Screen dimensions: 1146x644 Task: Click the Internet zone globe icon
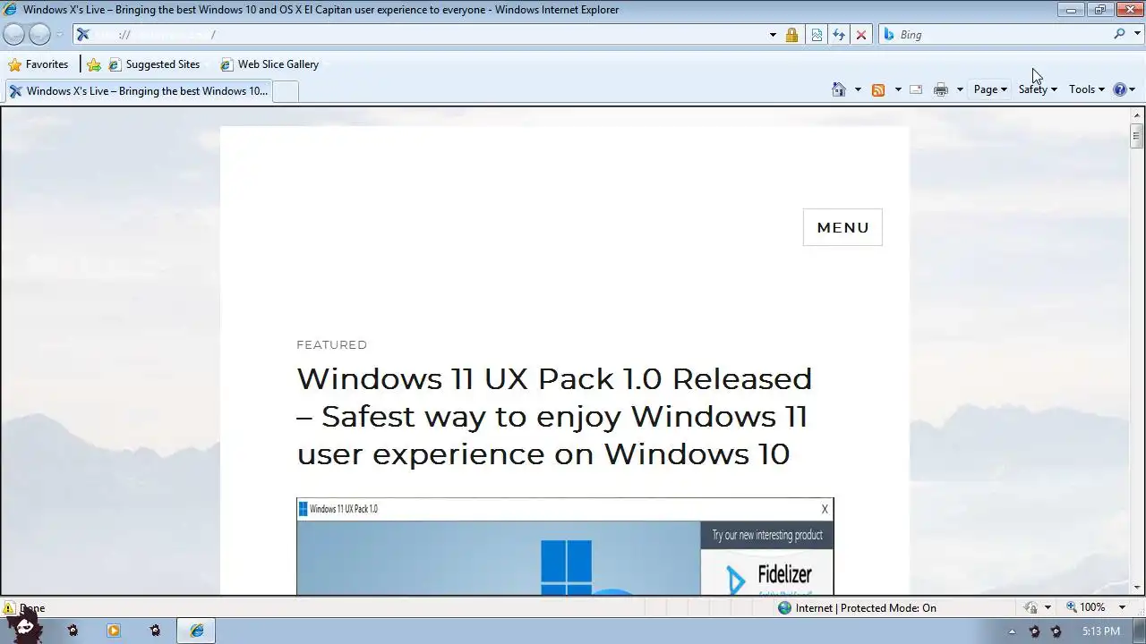pyautogui.click(x=785, y=608)
